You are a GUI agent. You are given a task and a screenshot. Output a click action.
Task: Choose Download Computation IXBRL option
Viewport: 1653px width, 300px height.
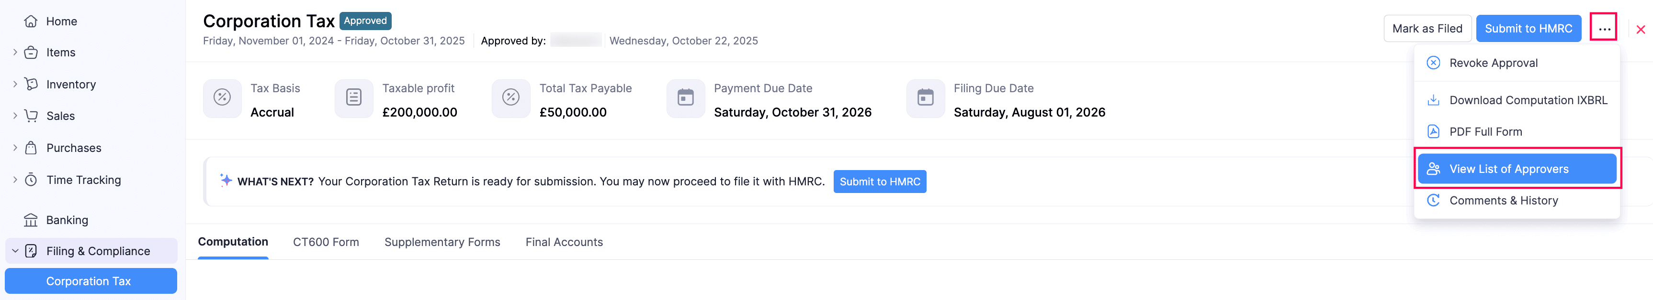coord(1528,100)
